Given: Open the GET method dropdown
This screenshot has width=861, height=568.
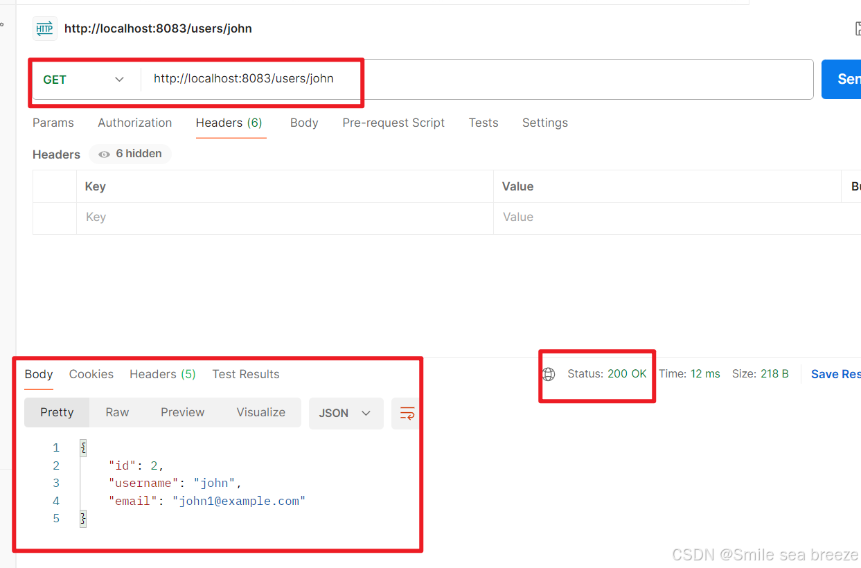Looking at the screenshot, I should pos(85,80).
